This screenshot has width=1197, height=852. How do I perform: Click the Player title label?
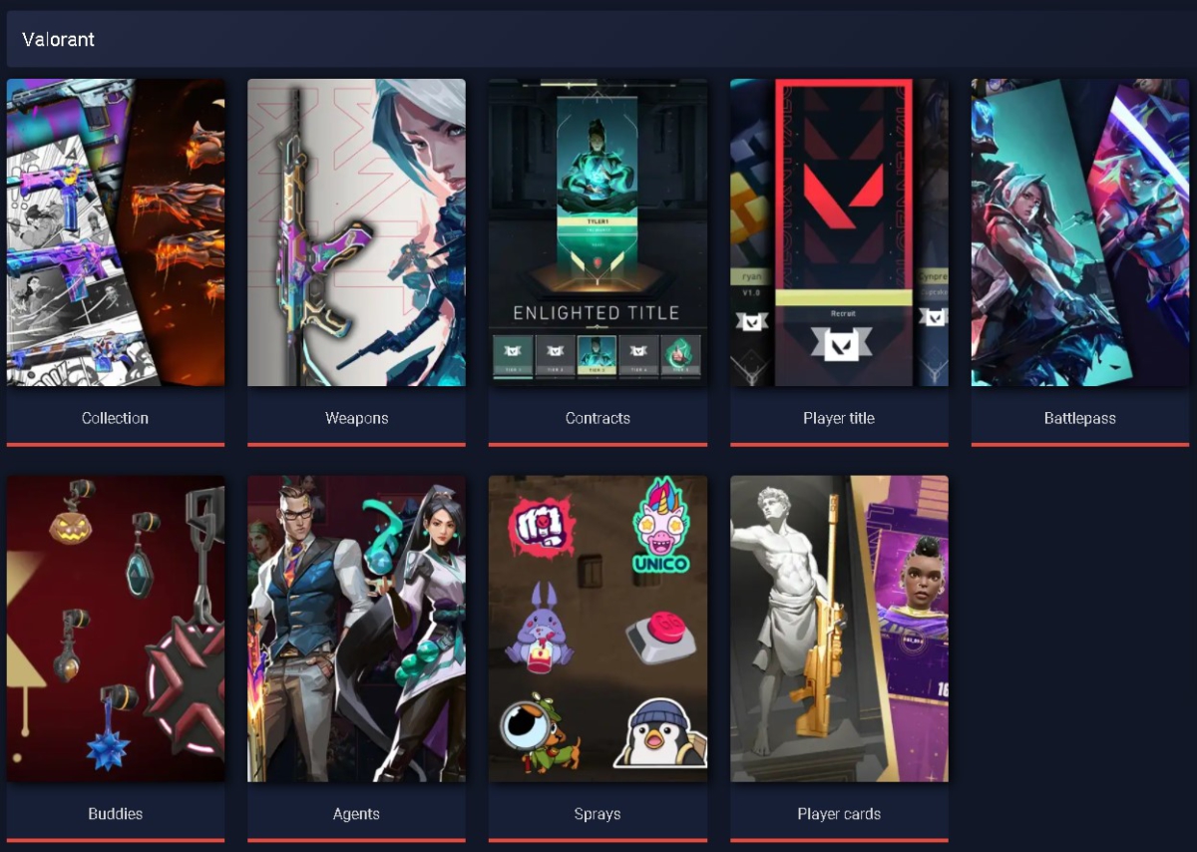(839, 418)
